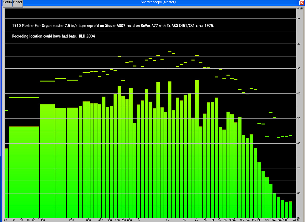Click the -50 dB scale label
Screen dimensions: 305x222
(298, 118)
